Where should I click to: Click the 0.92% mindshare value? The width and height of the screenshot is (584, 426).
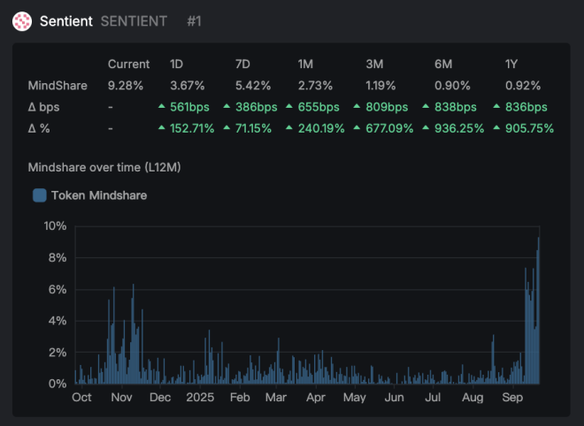523,86
